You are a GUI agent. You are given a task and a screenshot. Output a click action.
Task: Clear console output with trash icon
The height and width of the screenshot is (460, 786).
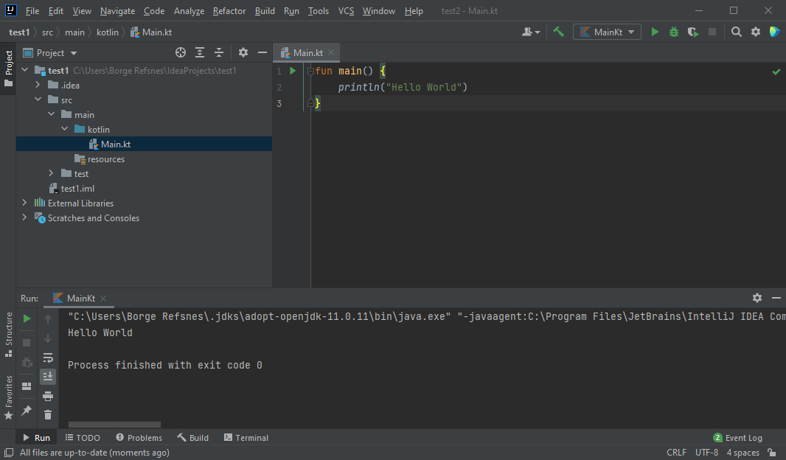48,415
